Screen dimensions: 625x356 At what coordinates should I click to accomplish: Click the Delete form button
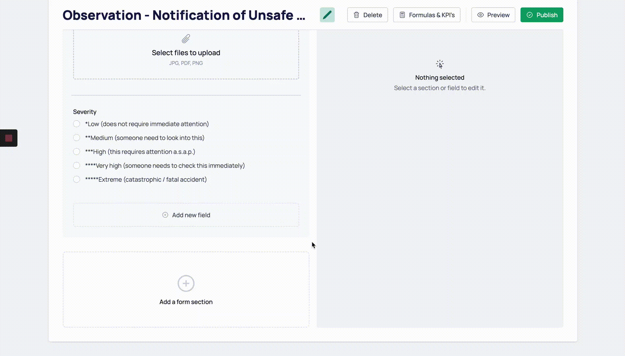tap(367, 15)
